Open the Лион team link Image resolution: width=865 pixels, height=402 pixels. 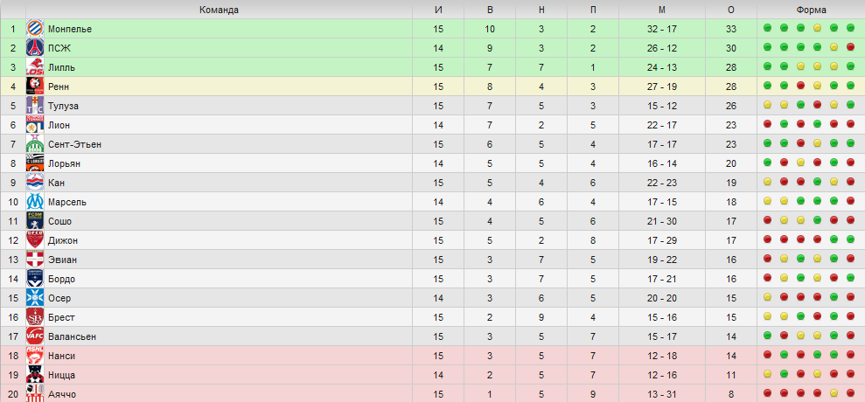(x=59, y=125)
